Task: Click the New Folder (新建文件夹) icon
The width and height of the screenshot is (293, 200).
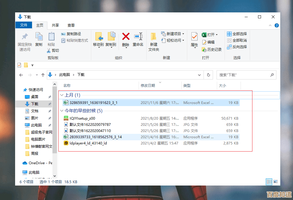Action: click(153, 37)
